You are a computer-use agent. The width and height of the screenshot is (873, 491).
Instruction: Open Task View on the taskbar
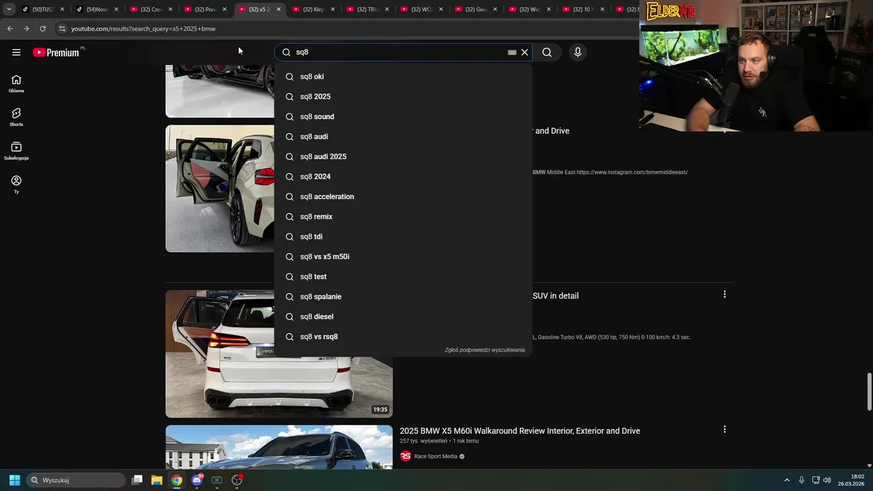pyautogui.click(x=137, y=480)
